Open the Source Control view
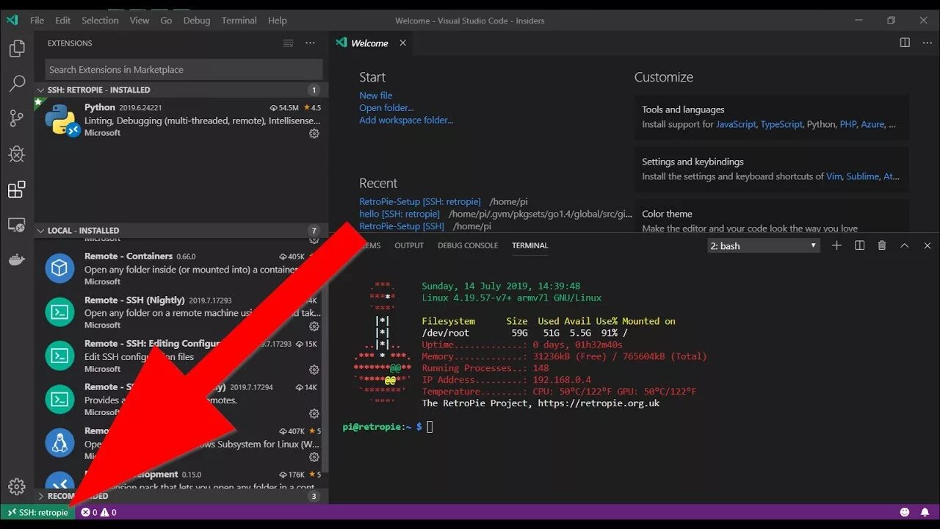This screenshot has width=940, height=529. (x=17, y=118)
